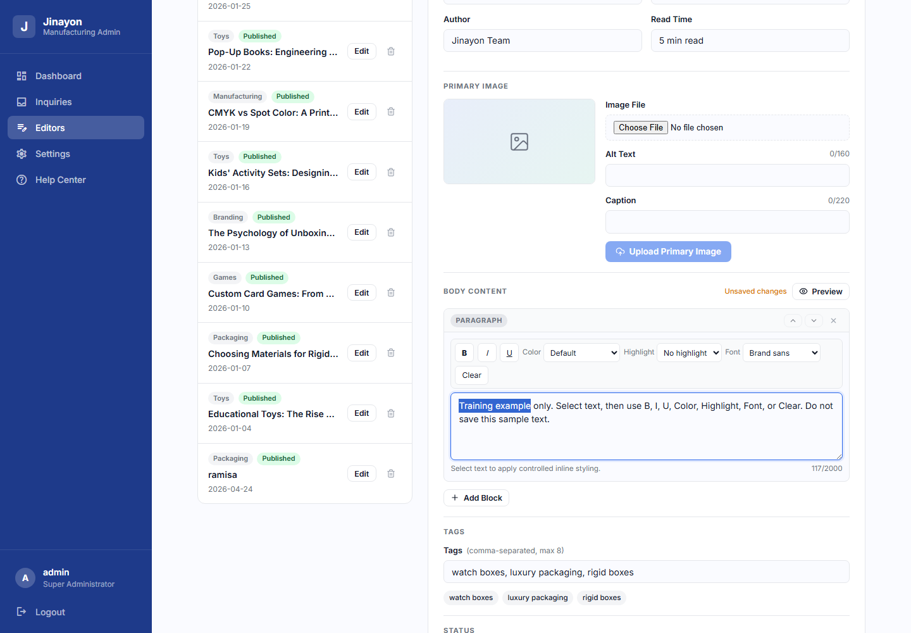This screenshot has width=911, height=633.
Task: Go to Dashboard menu item
Action: (x=76, y=76)
